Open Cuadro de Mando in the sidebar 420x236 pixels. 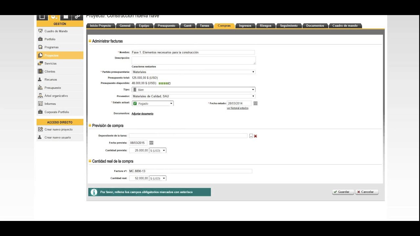pyautogui.click(x=60, y=31)
